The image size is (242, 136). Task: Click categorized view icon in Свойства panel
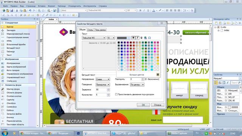tap(216, 83)
